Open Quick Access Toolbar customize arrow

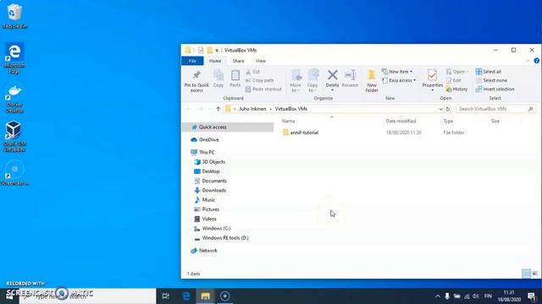217,51
